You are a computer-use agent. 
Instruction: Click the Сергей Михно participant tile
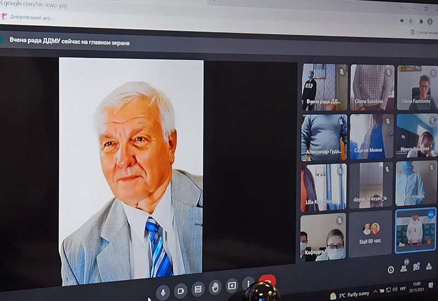tap(372, 137)
